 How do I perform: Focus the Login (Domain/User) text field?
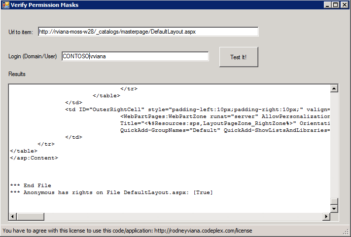coord(135,56)
